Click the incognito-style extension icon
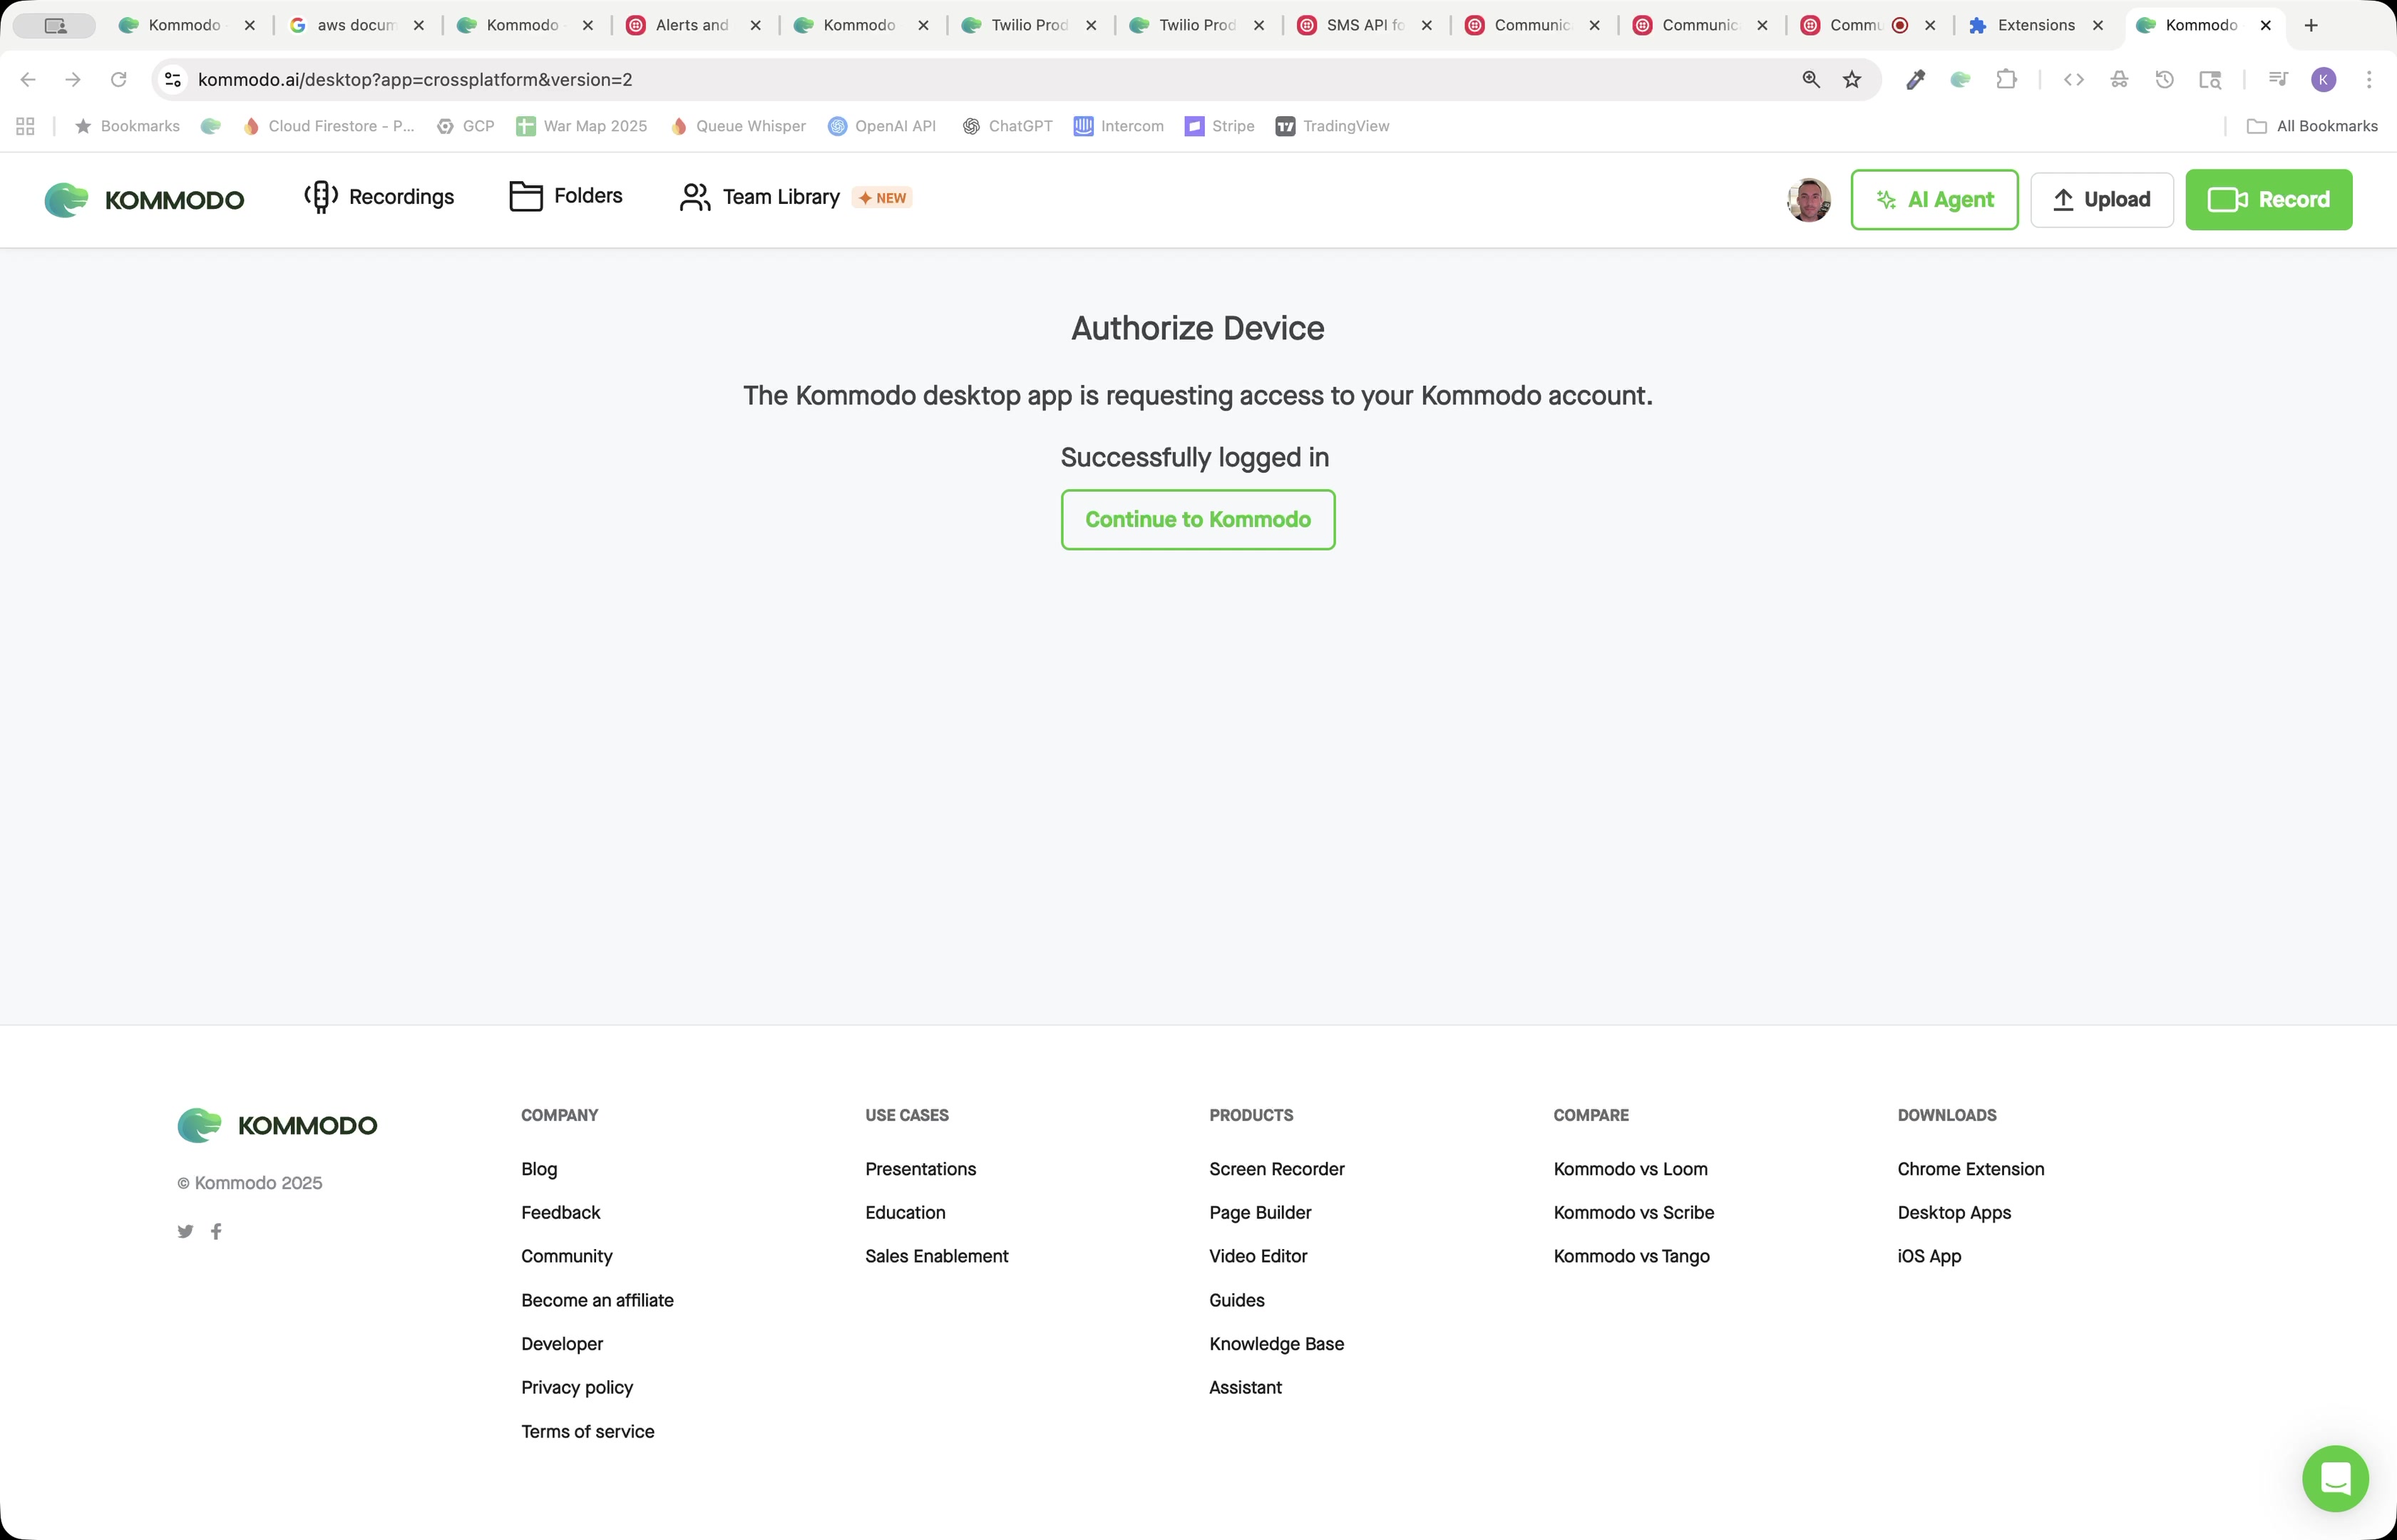Viewport: 2397px width, 1540px height. 2119,79
